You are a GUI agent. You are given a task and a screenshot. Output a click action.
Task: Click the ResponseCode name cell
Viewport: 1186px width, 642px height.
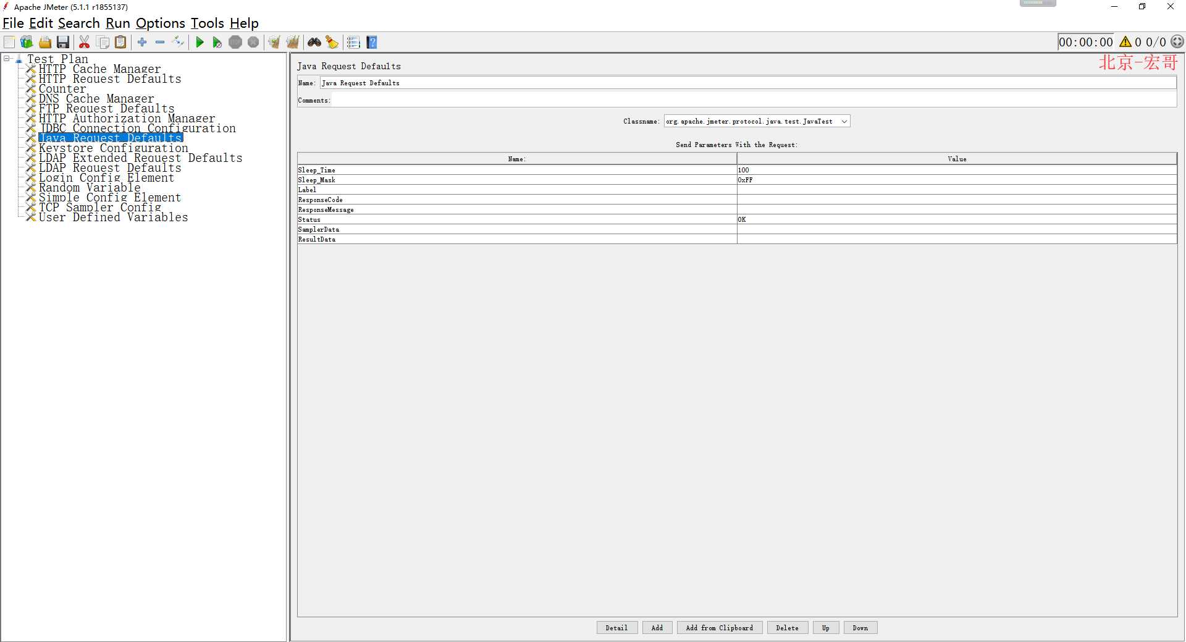[517, 200]
